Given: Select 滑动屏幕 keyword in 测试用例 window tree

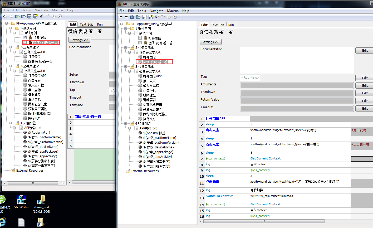Looking at the screenshot, I should [x=34, y=99].
